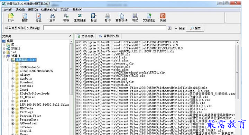Select the Program Files folder
The width and height of the screenshot is (249, 135).
tap(30, 116)
